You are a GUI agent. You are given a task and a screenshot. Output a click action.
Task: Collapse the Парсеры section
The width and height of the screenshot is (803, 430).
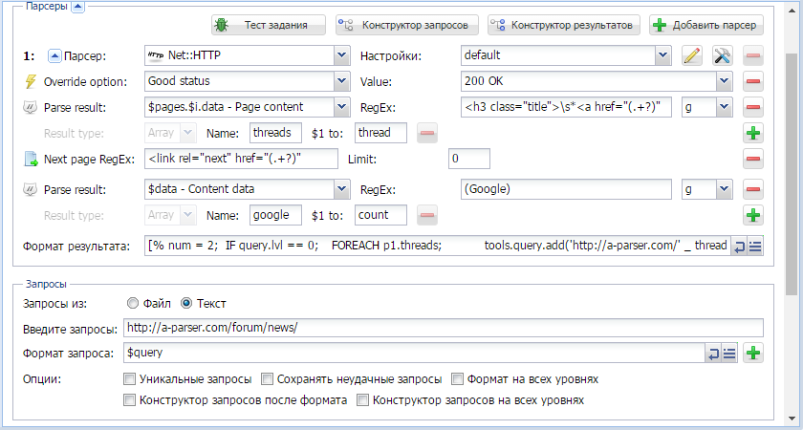point(77,8)
